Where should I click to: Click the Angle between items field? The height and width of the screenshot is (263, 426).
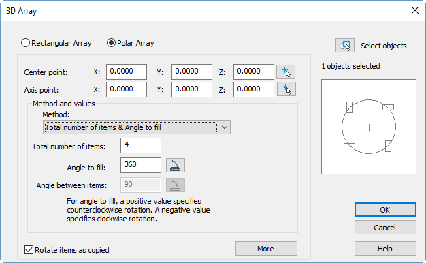(x=141, y=185)
